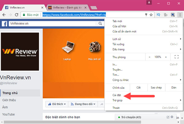The width and height of the screenshot is (184, 124).
Task: Increase zoom with the plus button
Action: coord(166,57)
